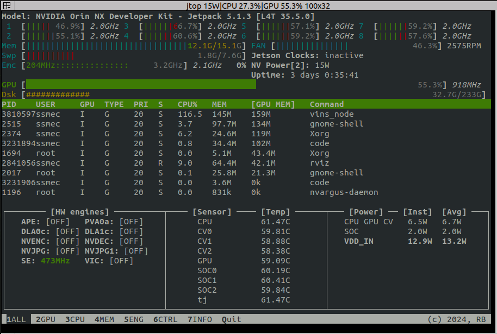The width and height of the screenshot is (497, 334).
Task: Select the rviz process row
Action: [246, 163]
